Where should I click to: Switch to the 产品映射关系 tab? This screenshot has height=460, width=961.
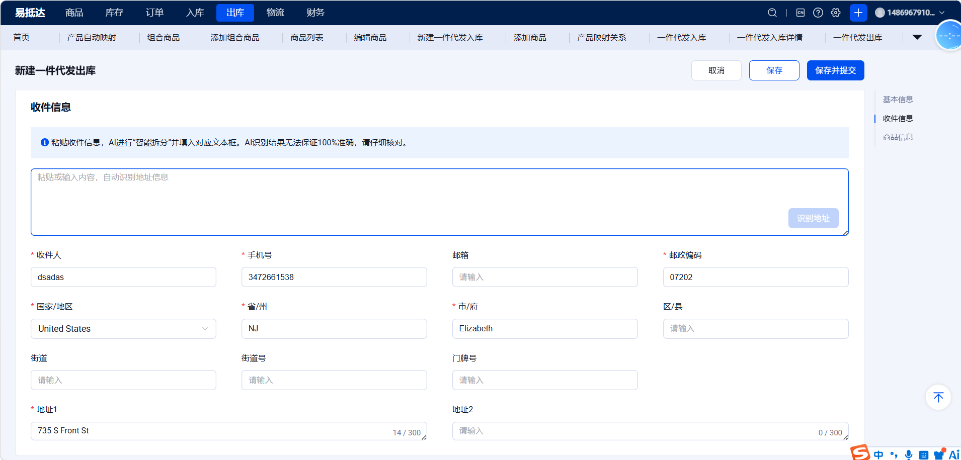[602, 37]
